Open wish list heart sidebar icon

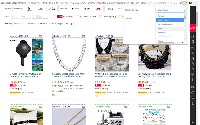[193, 92]
